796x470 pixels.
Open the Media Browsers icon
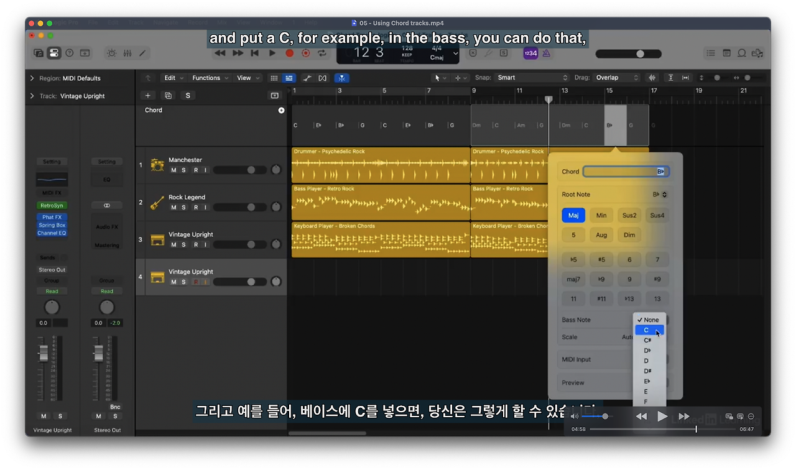pyautogui.click(x=757, y=53)
